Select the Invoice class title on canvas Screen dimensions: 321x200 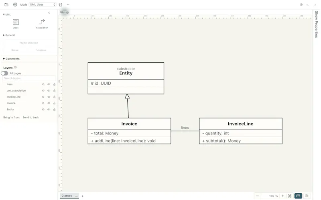[129, 124]
